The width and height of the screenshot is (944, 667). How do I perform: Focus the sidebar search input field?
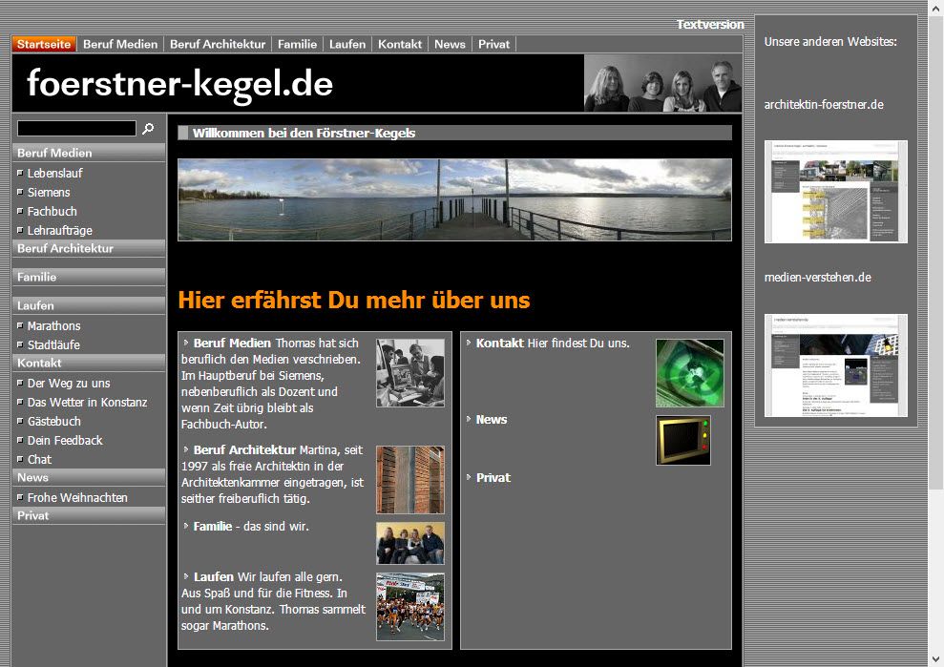click(76, 128)
